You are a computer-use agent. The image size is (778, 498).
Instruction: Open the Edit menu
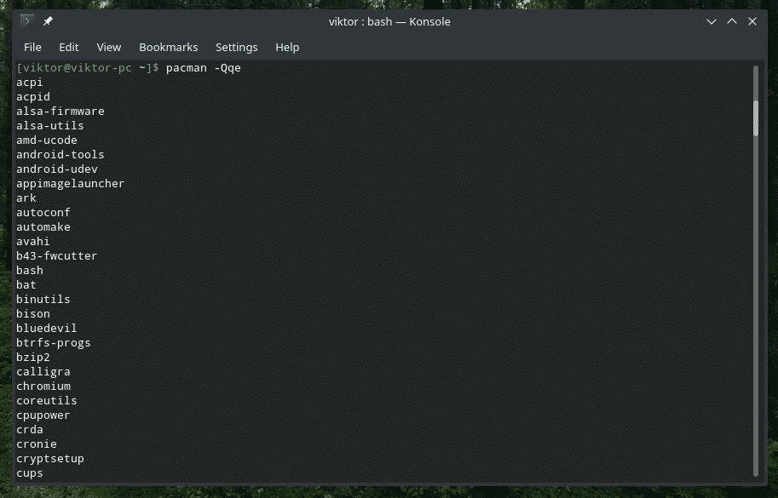pos(68,47)
